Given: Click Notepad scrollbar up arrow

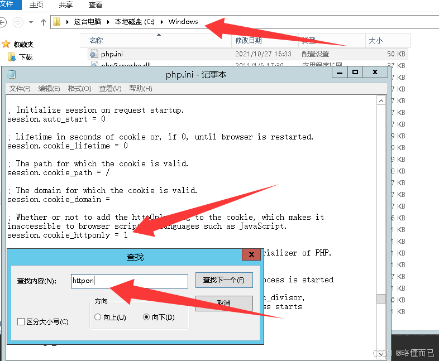Looking at the screenshot, I should pyautogui.click(x=381, y=100).
